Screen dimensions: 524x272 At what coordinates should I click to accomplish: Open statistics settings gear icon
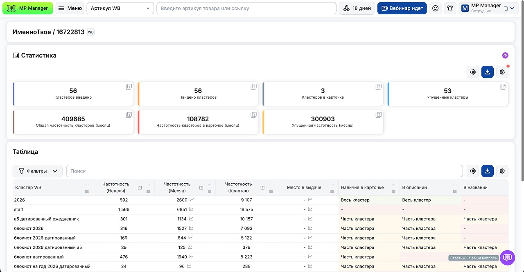pyautogui.click(x=502, y=72)
